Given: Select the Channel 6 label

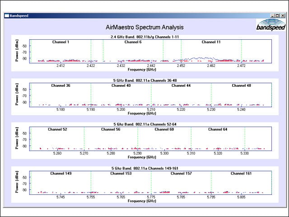Looking at the screenshot, I should [x=133, y=42].
